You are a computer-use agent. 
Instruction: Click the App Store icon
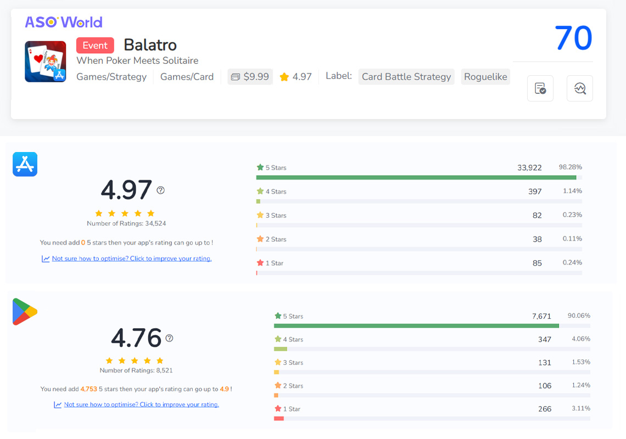click(x=25, y=164)
